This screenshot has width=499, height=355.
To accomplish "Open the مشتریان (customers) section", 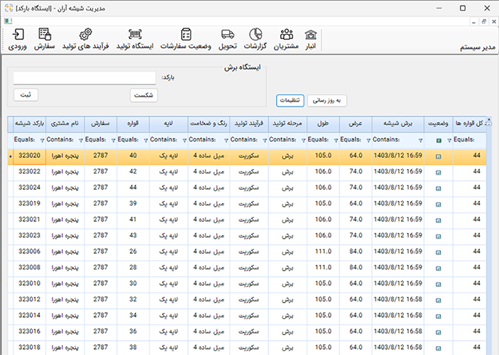I will point(287,40).
